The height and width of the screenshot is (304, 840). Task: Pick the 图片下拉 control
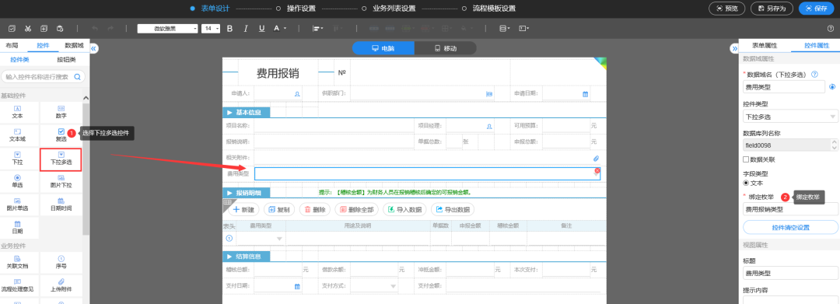tap(61, 181)
